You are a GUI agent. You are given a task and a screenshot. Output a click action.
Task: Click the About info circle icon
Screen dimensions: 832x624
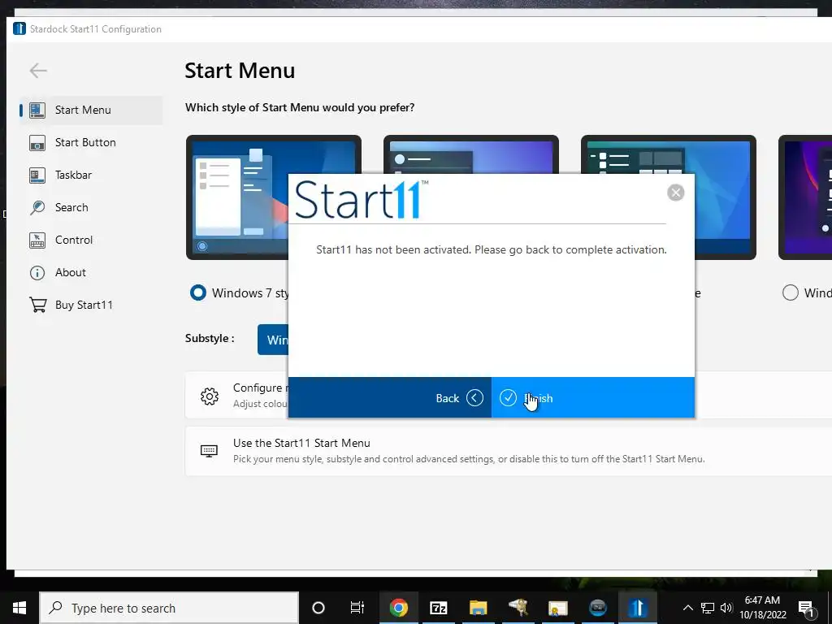[x=37, y=273]
